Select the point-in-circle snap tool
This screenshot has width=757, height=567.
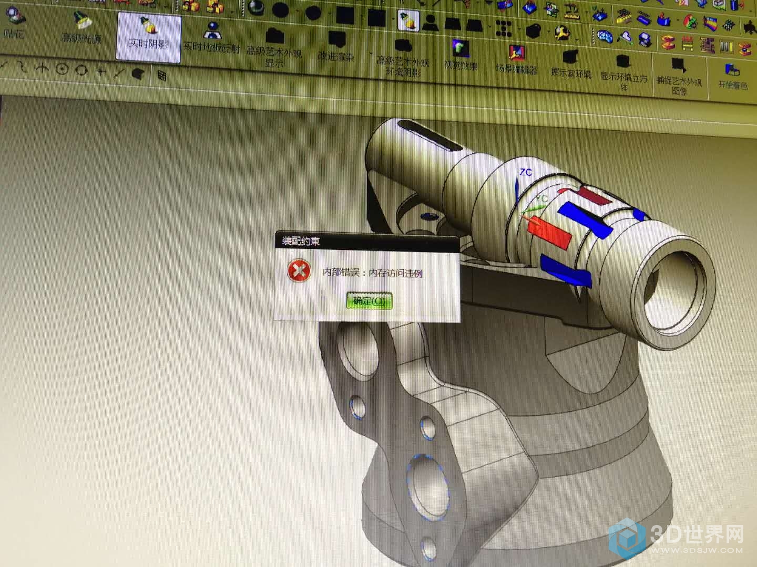62,69
